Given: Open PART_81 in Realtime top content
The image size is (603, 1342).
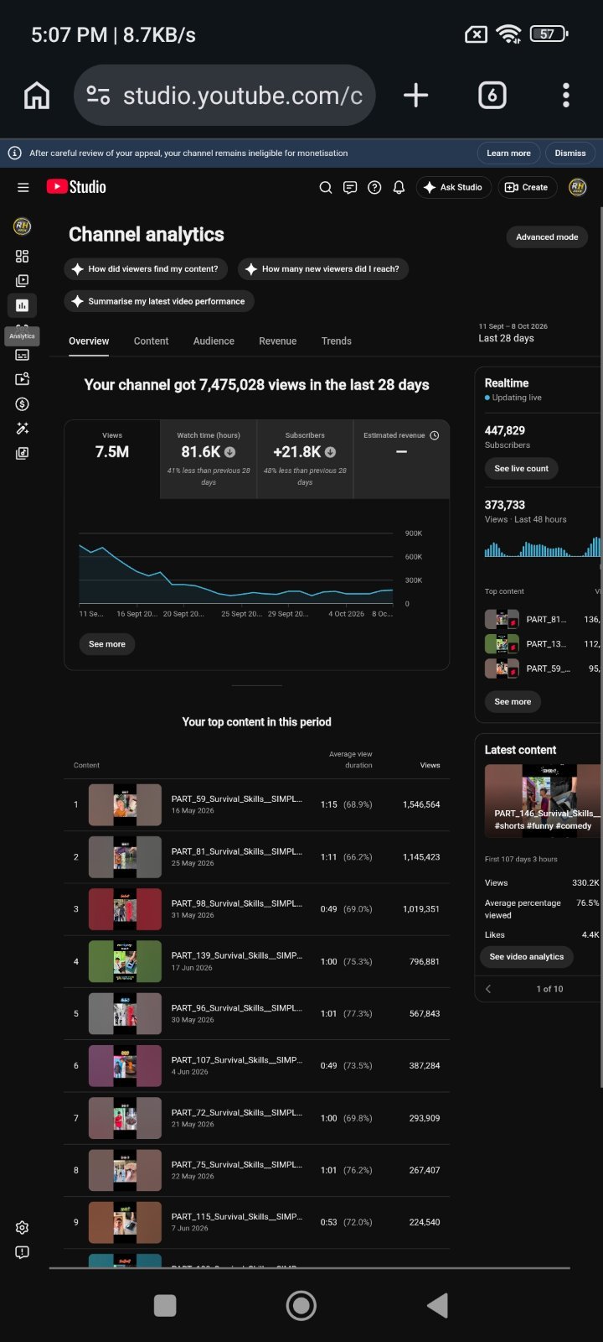Looking at the screenshot, I should (x=542, y=620).
